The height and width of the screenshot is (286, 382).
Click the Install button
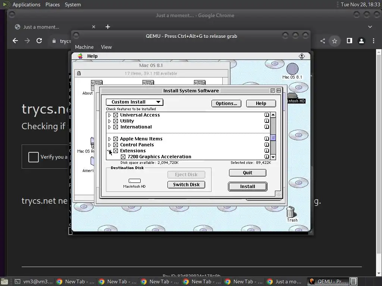click(x=248, y=187)
